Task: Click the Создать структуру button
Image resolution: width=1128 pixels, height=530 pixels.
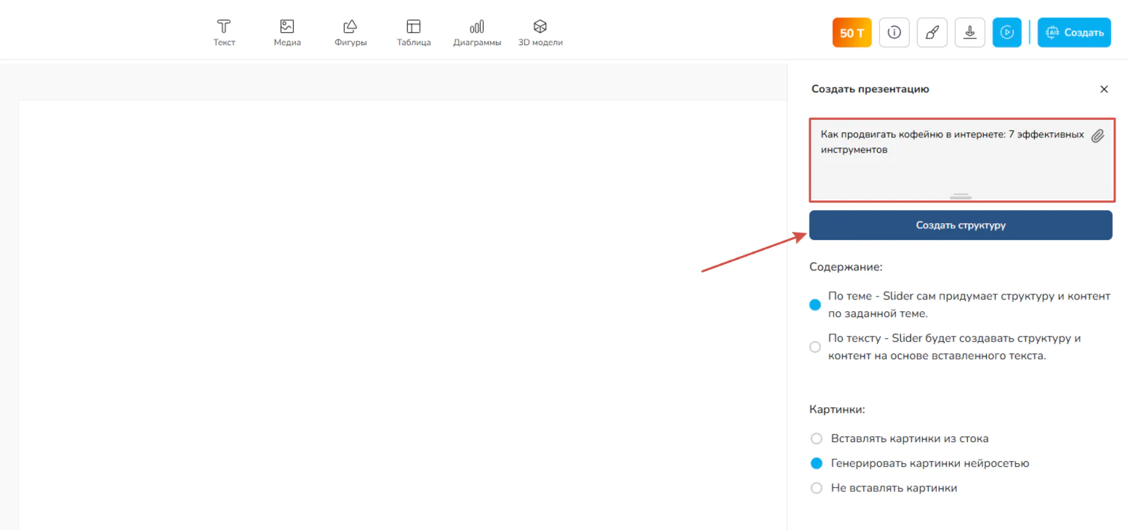Action: (961, 225)
